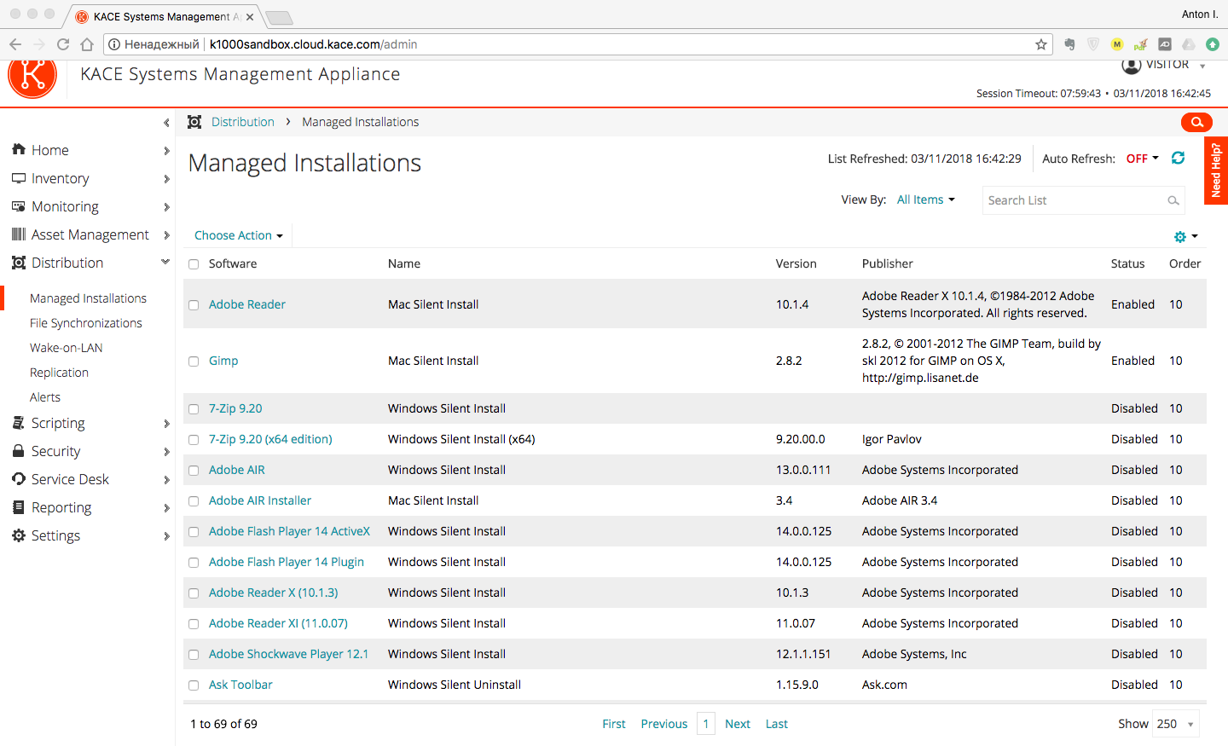Open Asset Management in the sidebar
Image resolution: width=1228 pixels, height=746 pixels.
pos(90,234)
